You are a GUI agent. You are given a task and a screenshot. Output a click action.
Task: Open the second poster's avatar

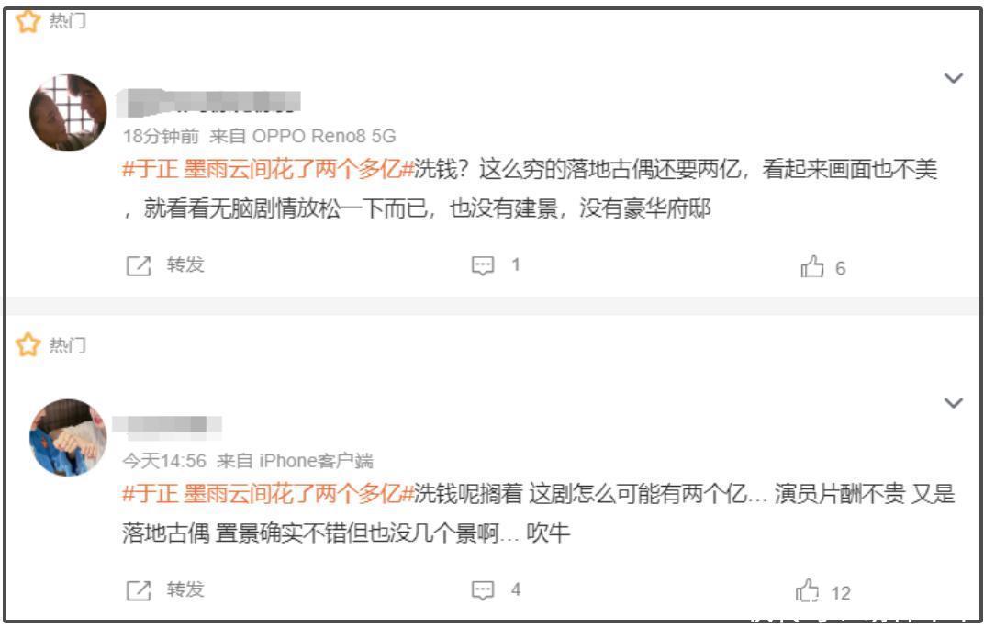[x=69, y=438]
